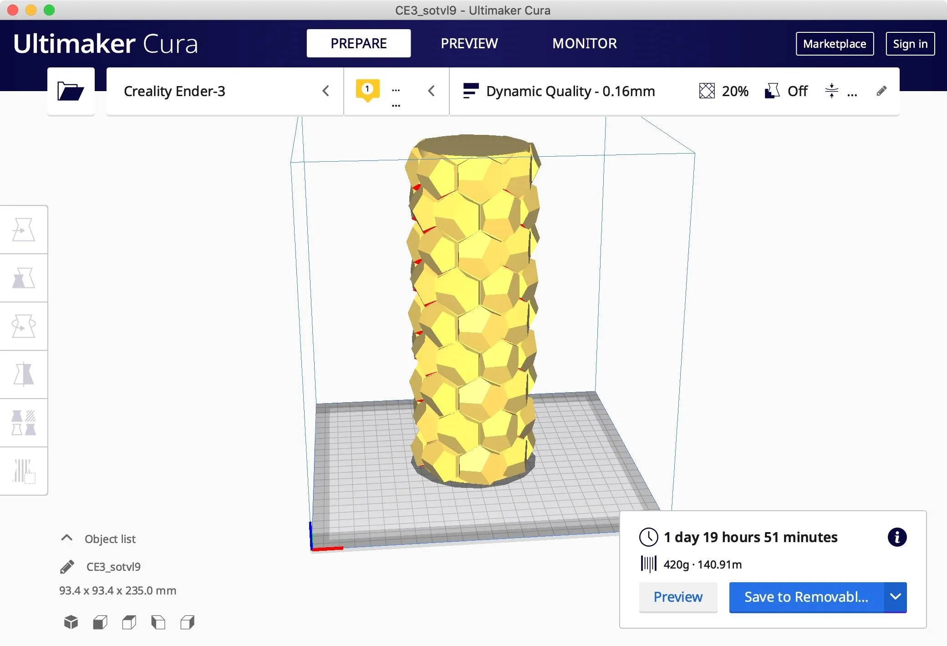The height and width of the screenshot is (646, 947).
Task: Click the infill pattern icon beside 20%
Action: coord(707,91)
